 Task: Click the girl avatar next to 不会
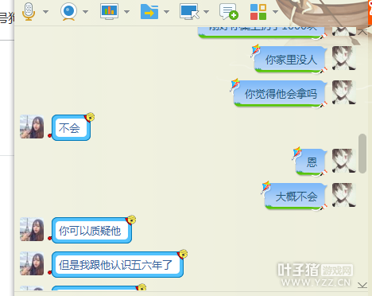(x=32, y=127)
